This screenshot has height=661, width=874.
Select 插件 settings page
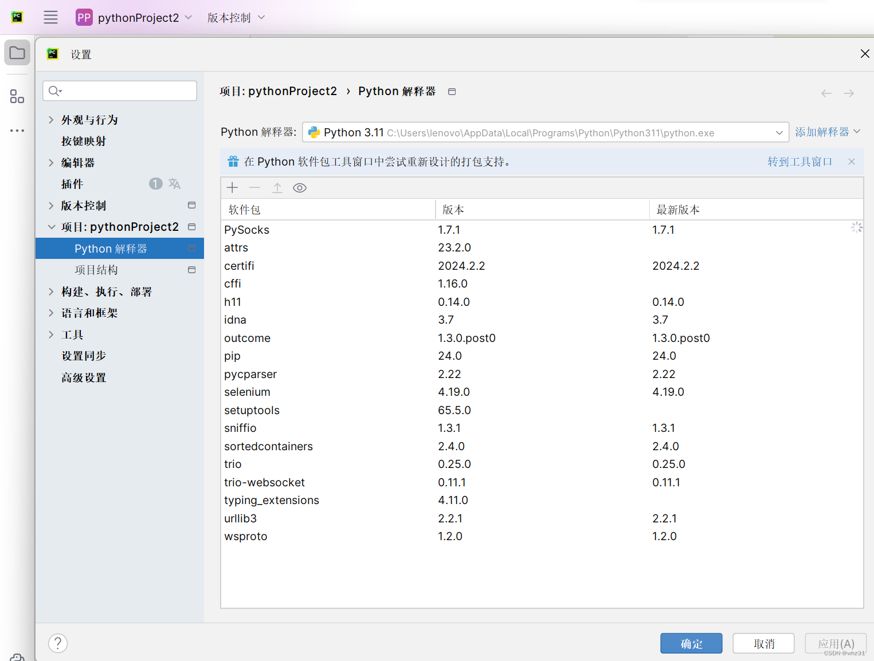click(72, 184)
